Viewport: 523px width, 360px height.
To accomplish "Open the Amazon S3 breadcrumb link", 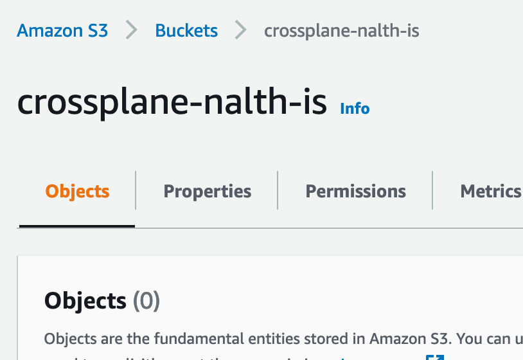I will coord(62,30).
